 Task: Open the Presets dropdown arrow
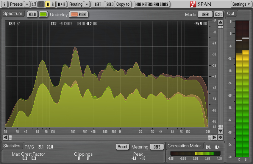point(27,4)
